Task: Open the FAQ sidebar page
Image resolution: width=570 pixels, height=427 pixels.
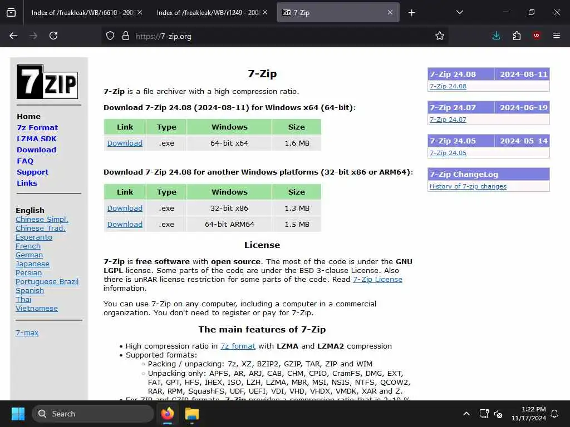Action: click(25, 161)
